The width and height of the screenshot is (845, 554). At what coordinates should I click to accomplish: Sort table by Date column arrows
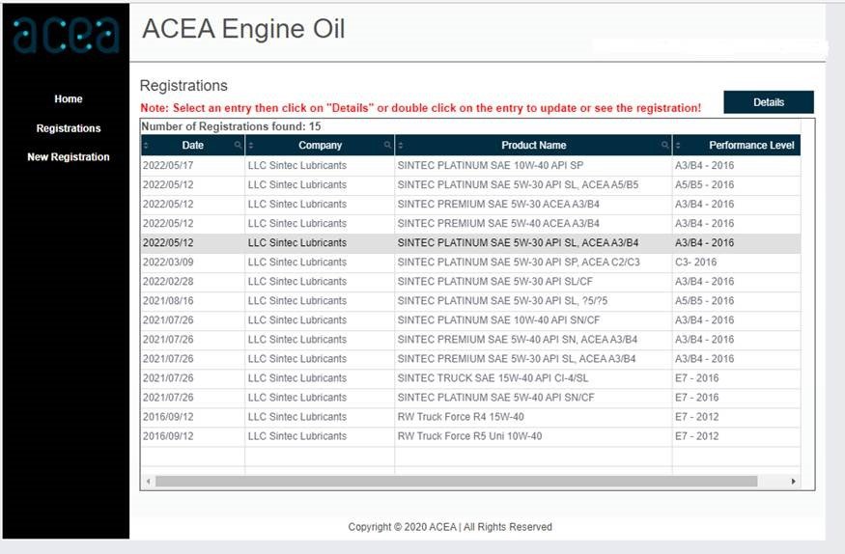coord(146,146)
